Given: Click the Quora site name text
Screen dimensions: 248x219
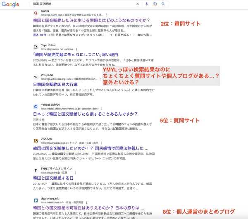Looking at the screenshot, I should (45, 11).
